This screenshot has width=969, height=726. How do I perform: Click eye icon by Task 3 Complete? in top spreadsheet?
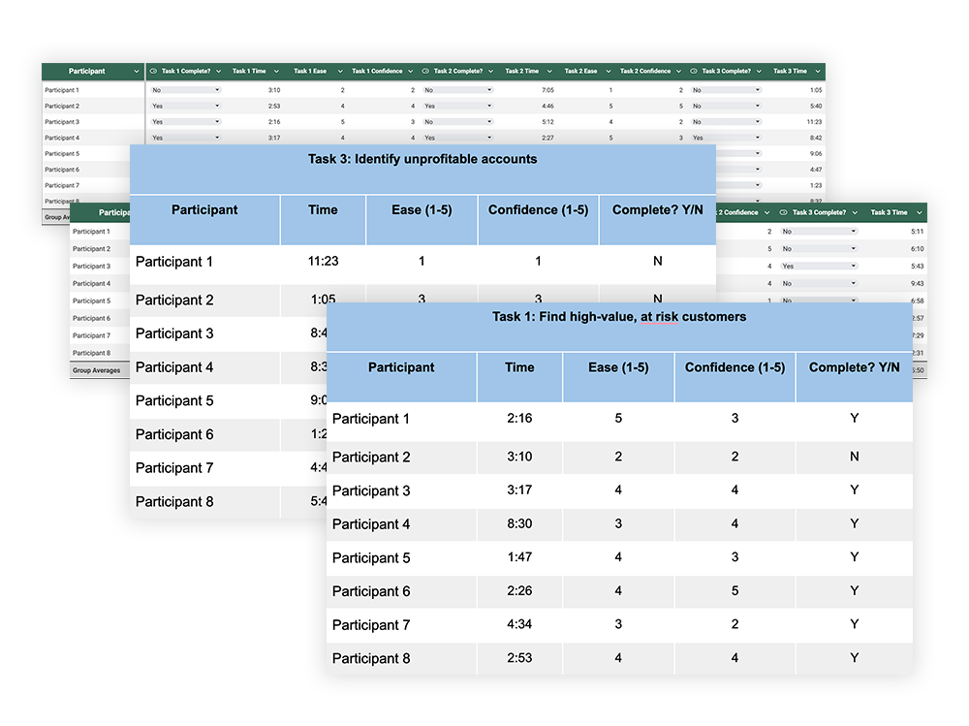point(694,71)
